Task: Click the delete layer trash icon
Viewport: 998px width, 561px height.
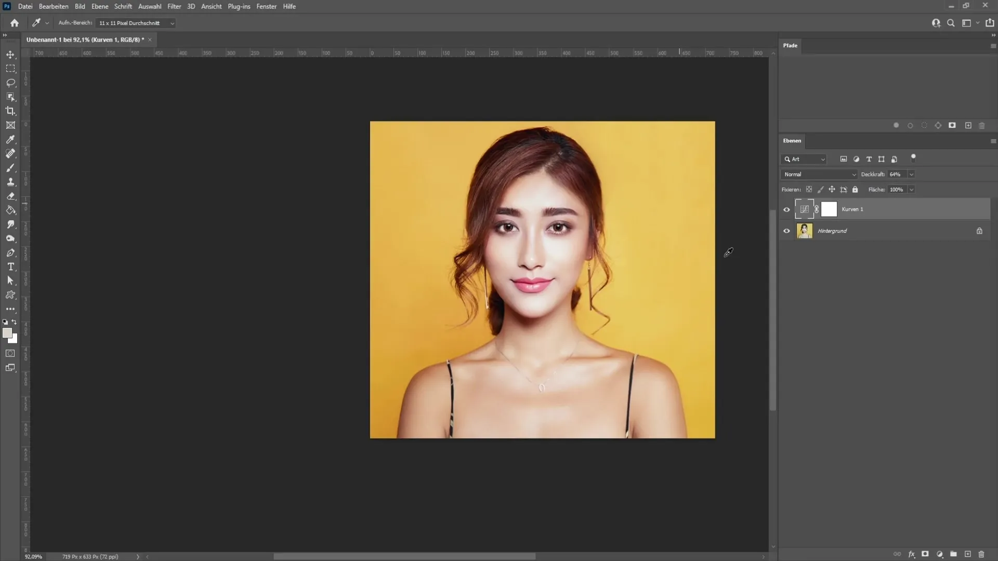Action: [981, 554]
